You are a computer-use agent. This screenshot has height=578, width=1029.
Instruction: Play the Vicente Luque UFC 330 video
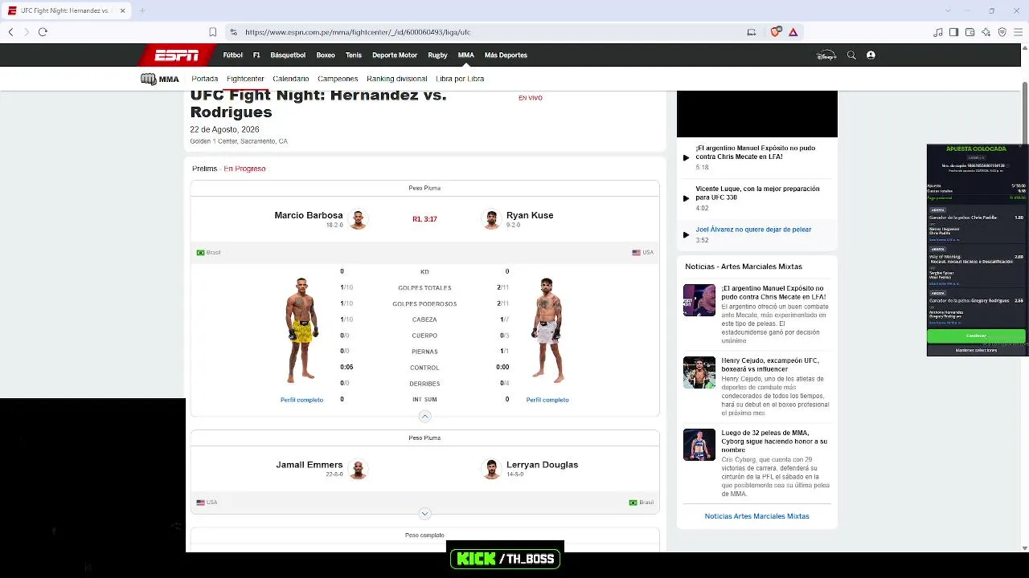click(686, 198)
